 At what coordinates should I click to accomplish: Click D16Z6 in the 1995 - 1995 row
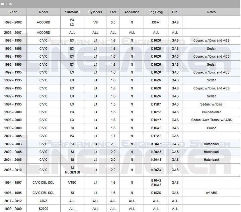coord(156,193)
